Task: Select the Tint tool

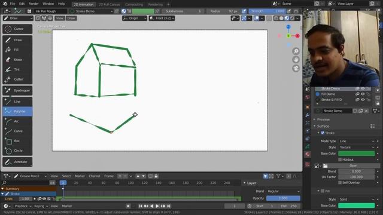Action: [17, 69]
